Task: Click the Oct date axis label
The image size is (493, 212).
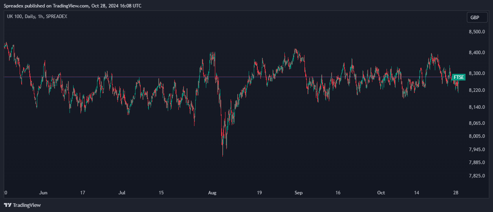Action: 381,193
